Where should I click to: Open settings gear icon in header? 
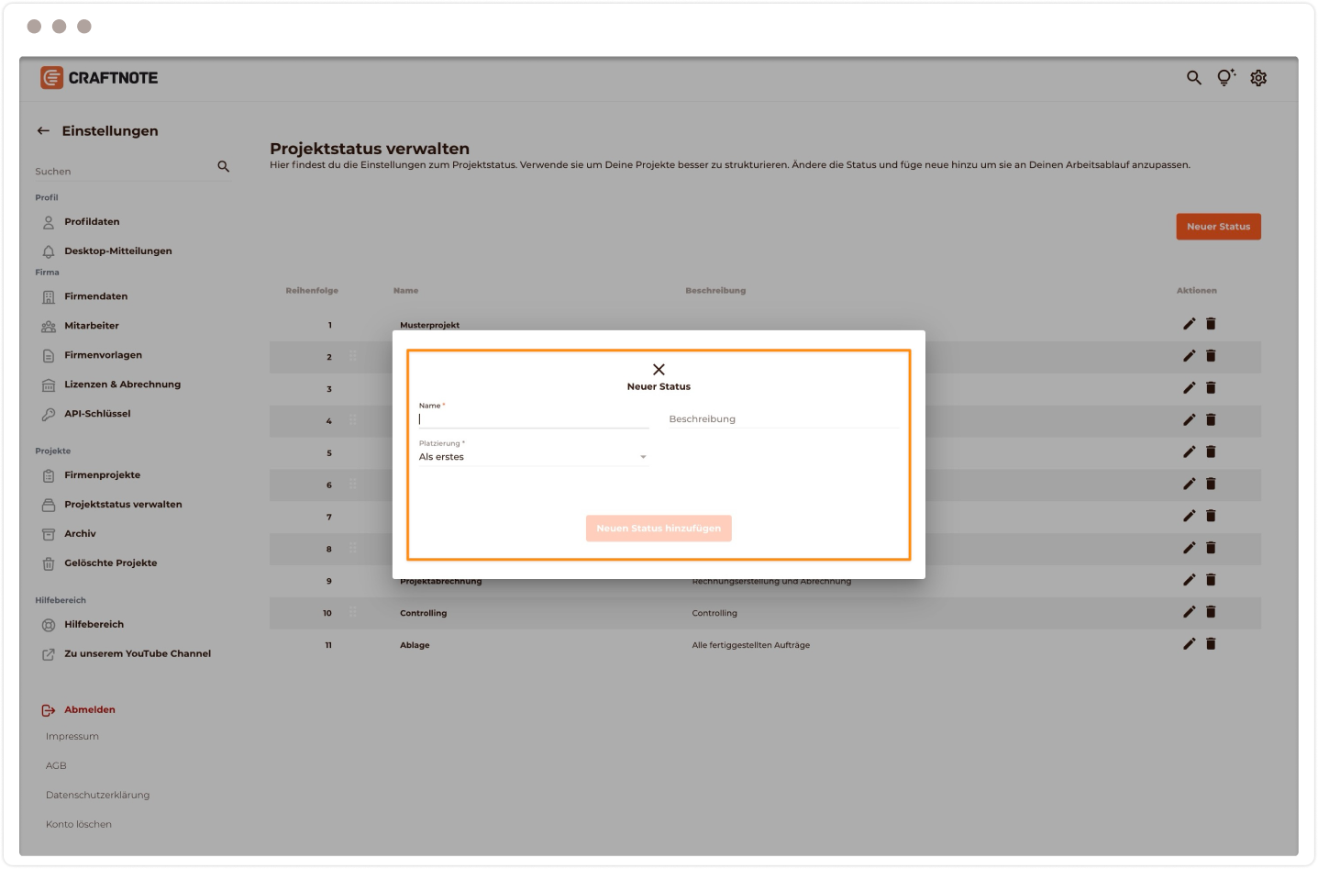point(1258,78)
